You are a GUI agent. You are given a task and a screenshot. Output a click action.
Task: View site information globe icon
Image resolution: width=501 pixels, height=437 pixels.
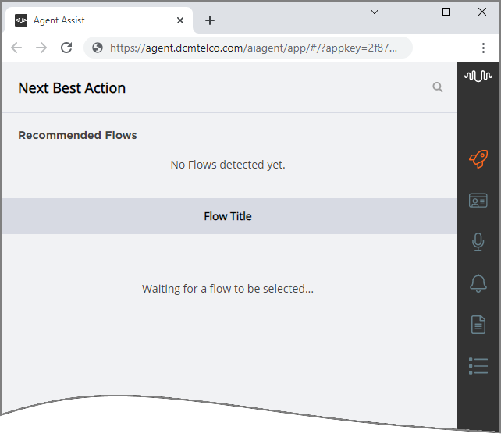click(x=97, y=48)
